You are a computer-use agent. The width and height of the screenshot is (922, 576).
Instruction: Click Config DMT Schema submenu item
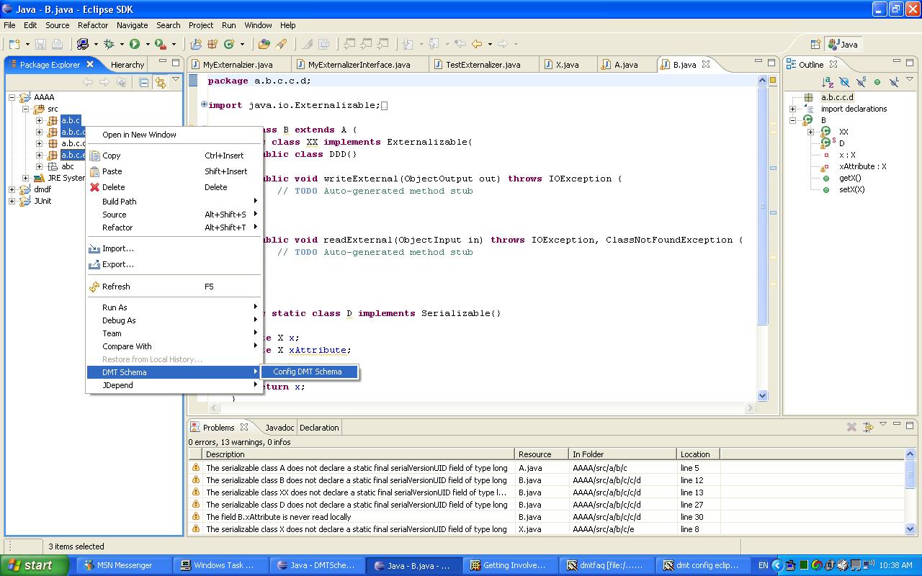pos(308,372)
